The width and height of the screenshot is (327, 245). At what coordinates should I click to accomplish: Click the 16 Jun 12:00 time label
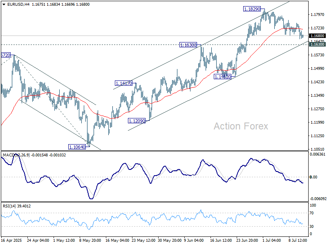click(x=221, y=241)
